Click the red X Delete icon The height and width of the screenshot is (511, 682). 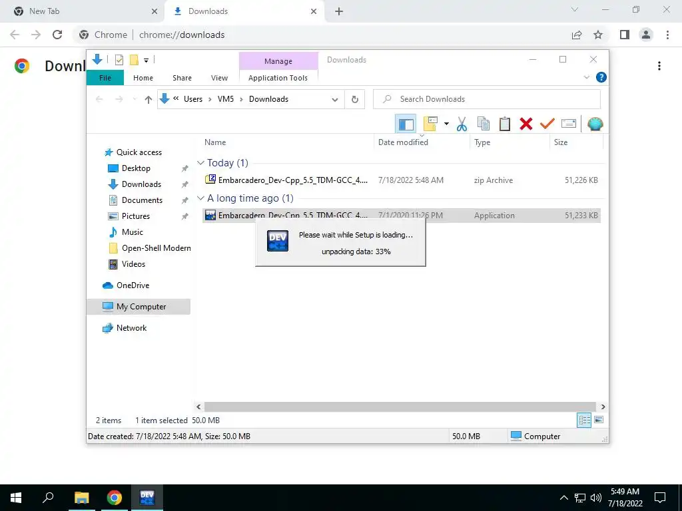[526, 124]
